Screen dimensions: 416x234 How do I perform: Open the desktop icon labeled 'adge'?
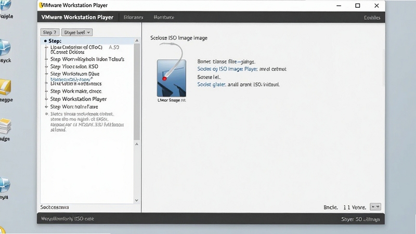point(5,126)
